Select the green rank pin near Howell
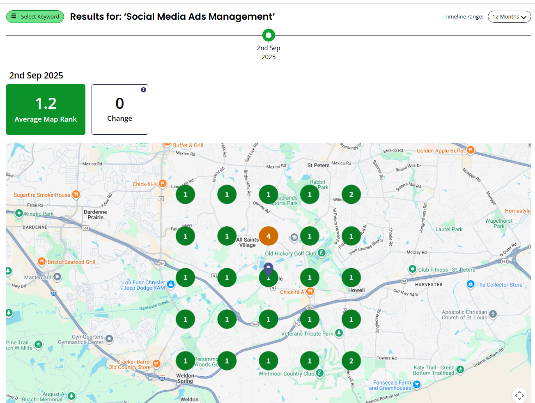 click(351, 277)
